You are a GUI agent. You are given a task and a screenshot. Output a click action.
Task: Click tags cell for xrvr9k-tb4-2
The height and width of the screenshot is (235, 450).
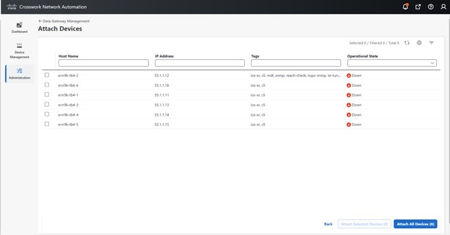(296, 75)
